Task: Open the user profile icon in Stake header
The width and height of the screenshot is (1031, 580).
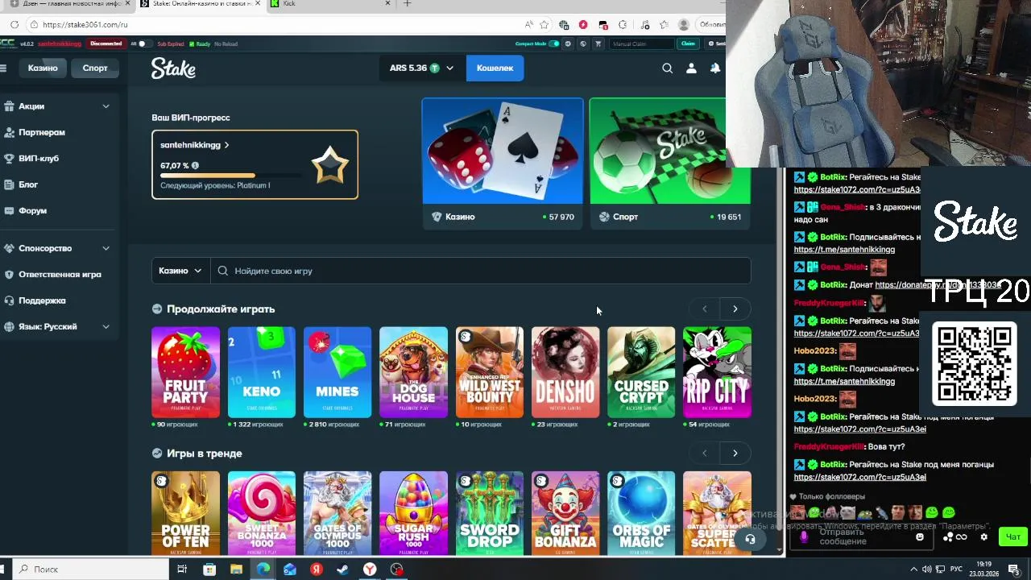Action: tap(691, 68)
